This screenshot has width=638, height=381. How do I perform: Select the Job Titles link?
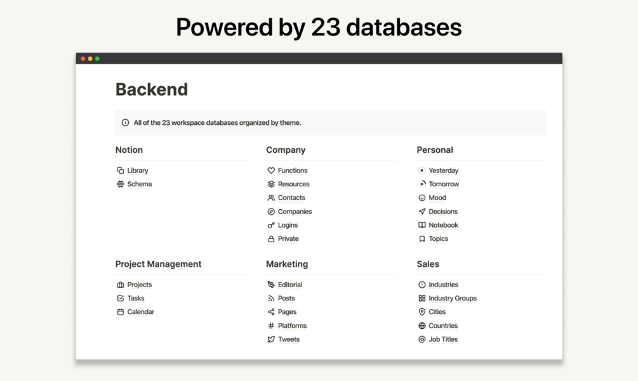[442, 339]
